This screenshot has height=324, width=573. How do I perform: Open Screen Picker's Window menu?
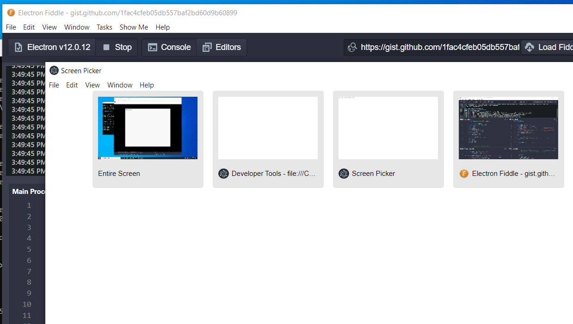119,85
